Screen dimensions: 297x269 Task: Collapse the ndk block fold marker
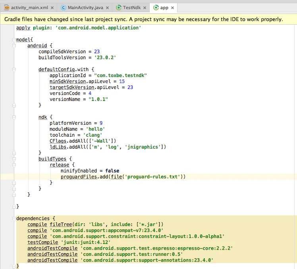click(14, 117)
